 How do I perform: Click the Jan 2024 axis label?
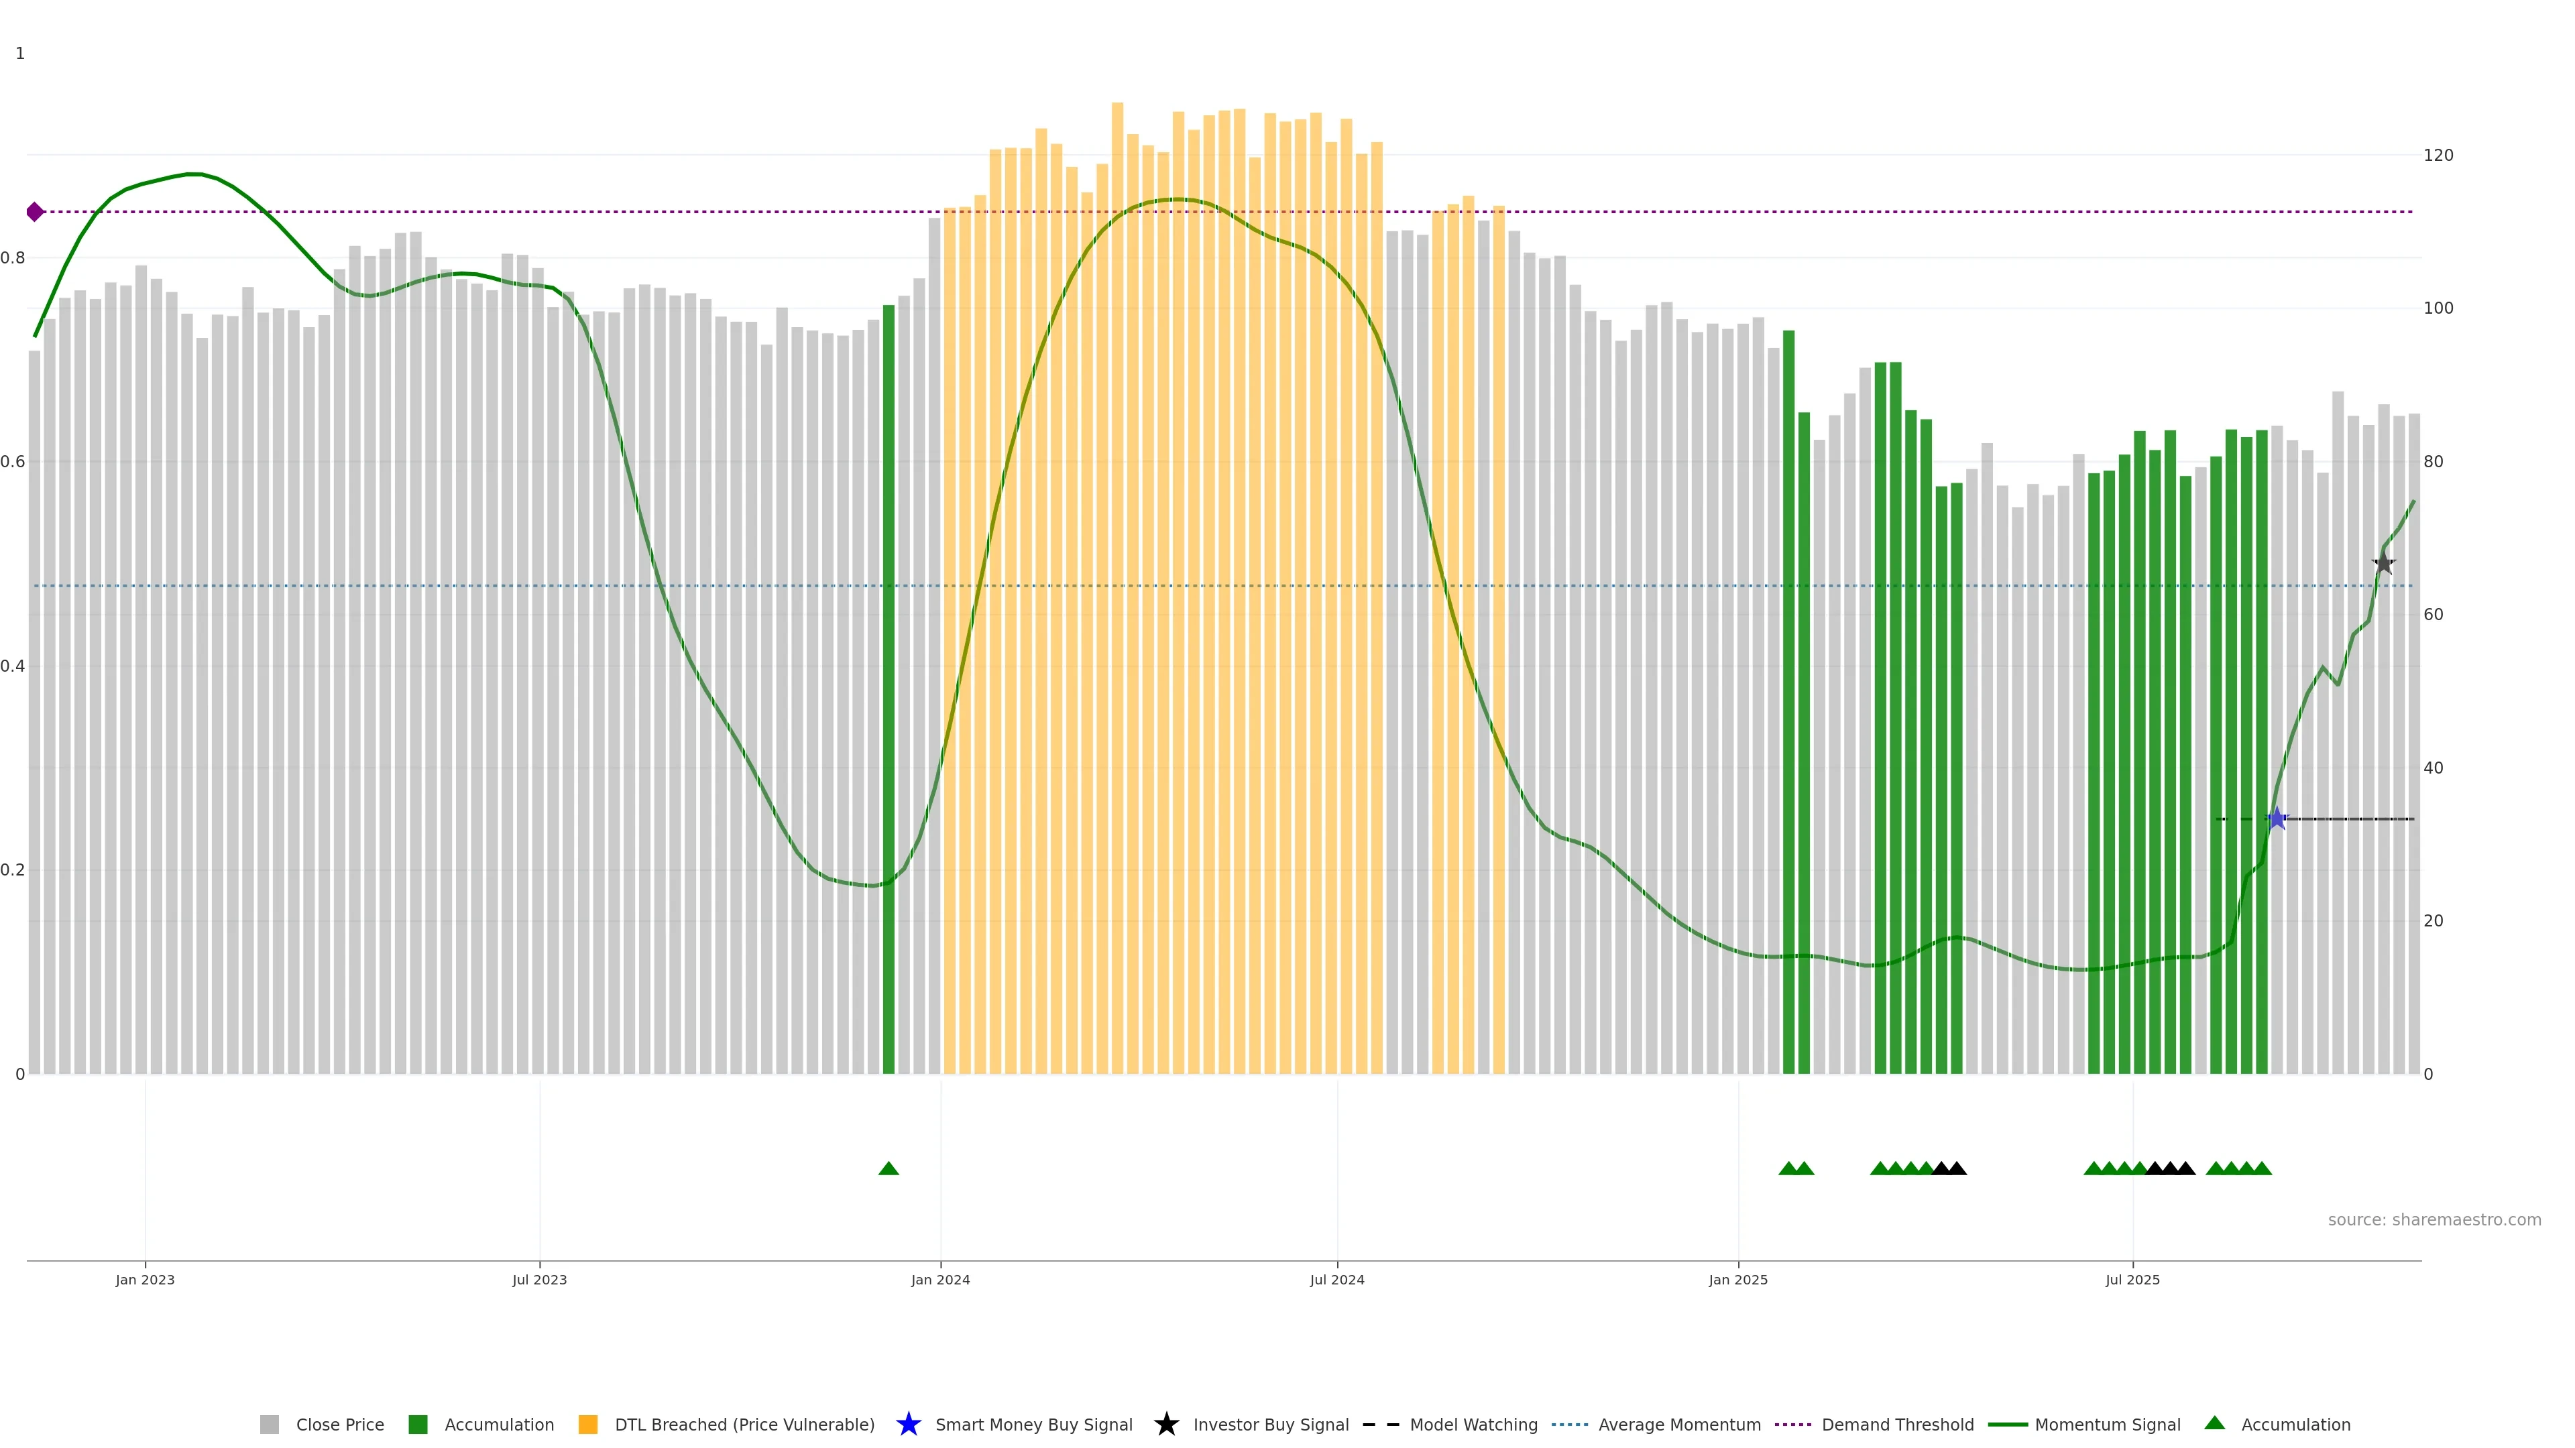click(939, 1279)
